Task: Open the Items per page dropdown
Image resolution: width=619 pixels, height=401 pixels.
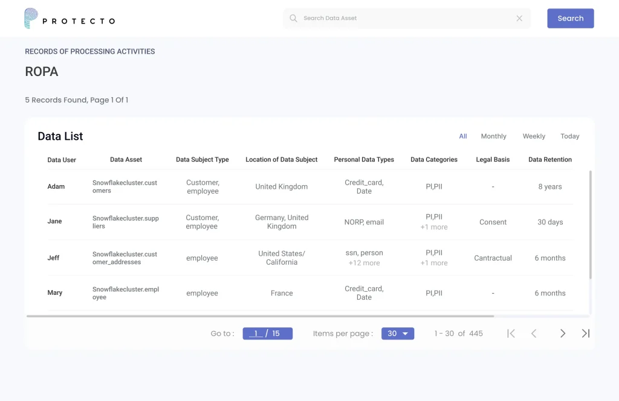Action: pos(397,333)
